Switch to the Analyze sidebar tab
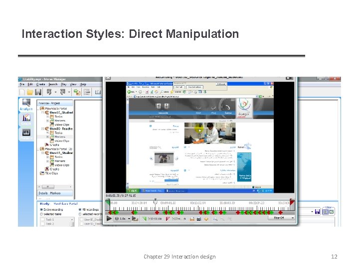The height and width of the screenshot is (269, 359). point(26,105)
